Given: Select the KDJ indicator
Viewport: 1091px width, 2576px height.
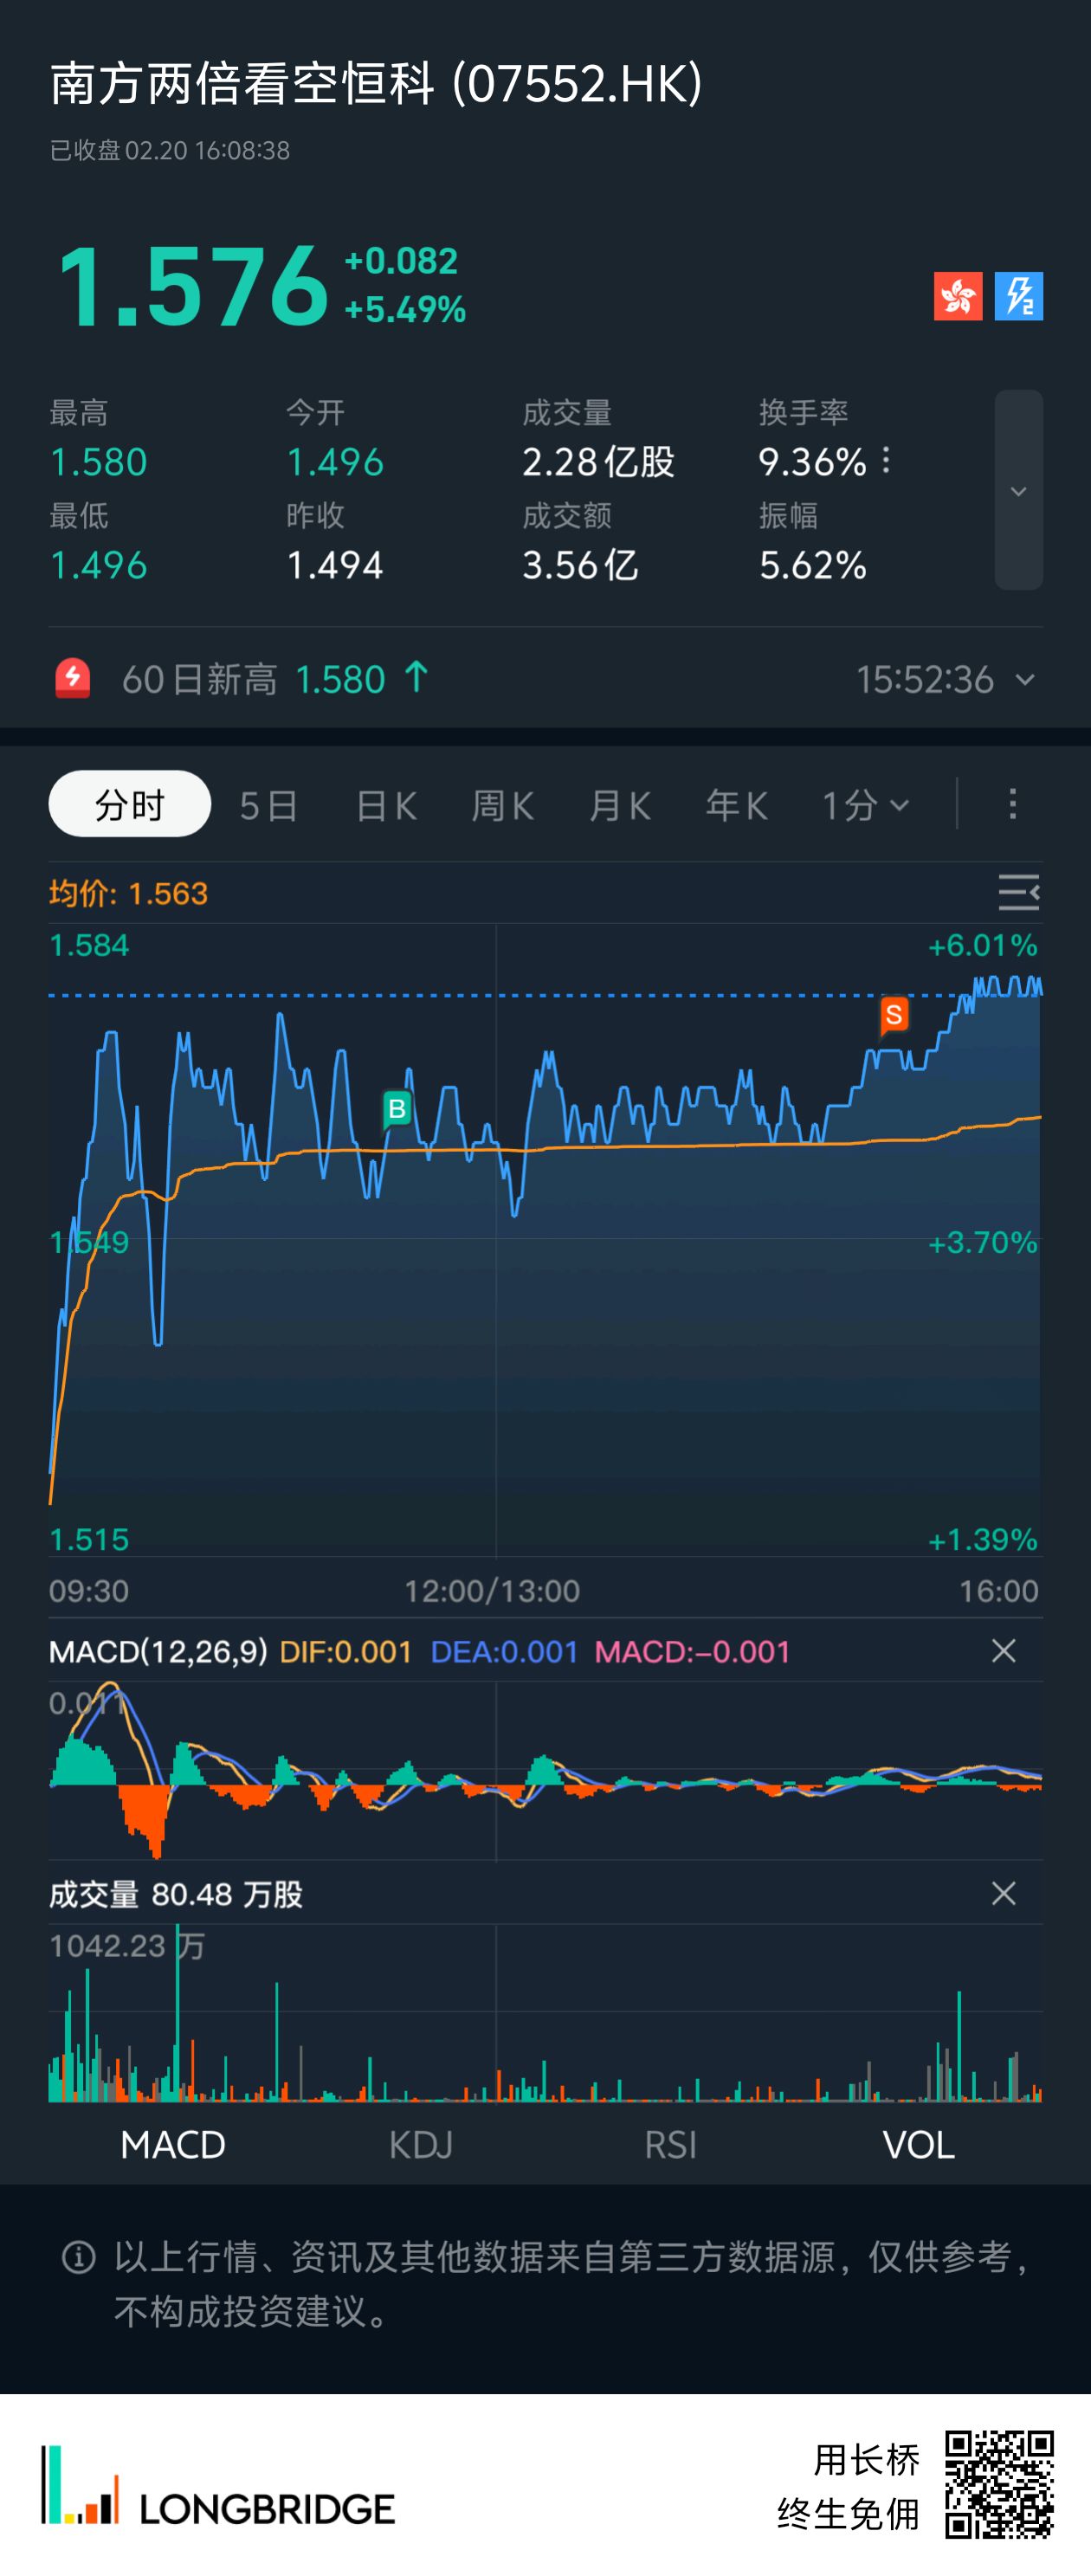Looking at the screenshot, I should pos(420,2145).
